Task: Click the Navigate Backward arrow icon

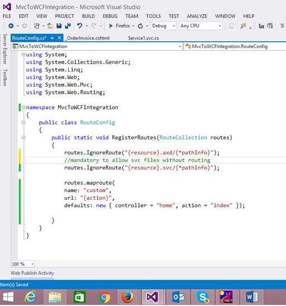Action: [11, 26]
